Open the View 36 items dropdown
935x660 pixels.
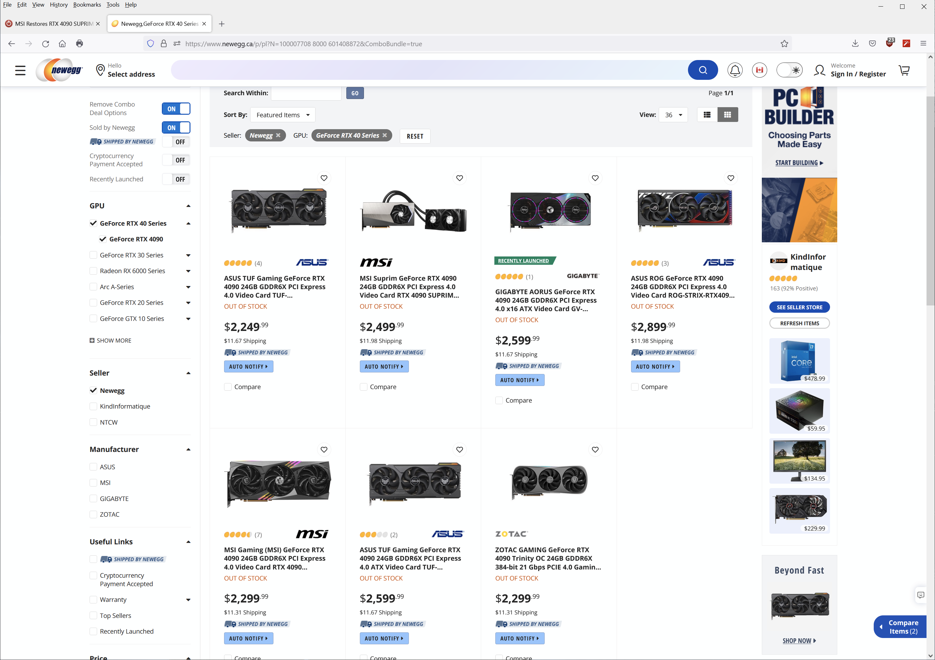[673, 115]
